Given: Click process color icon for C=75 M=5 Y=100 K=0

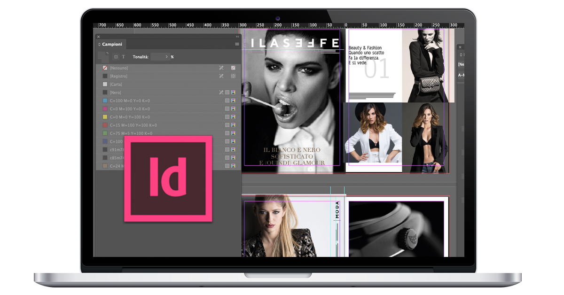Looking at the screenshot, I should pyautogui.click(x=227, y=133).
